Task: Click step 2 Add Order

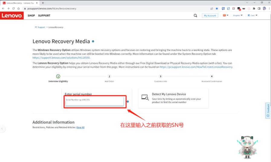Action: (109, 78)
